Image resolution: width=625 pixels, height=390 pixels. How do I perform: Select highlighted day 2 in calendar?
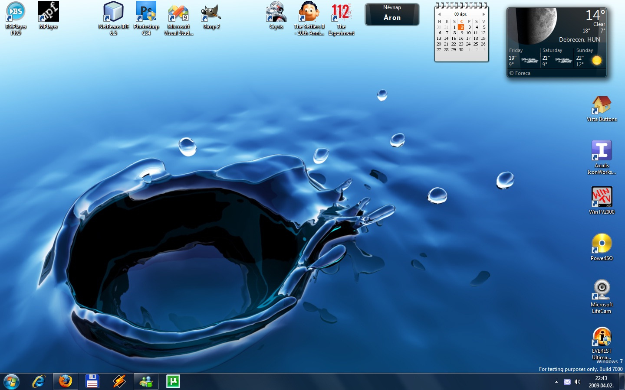(461, 27)
